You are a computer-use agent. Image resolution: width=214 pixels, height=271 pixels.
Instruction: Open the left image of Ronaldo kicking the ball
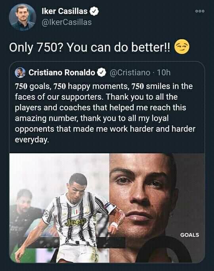coord(59,208)
